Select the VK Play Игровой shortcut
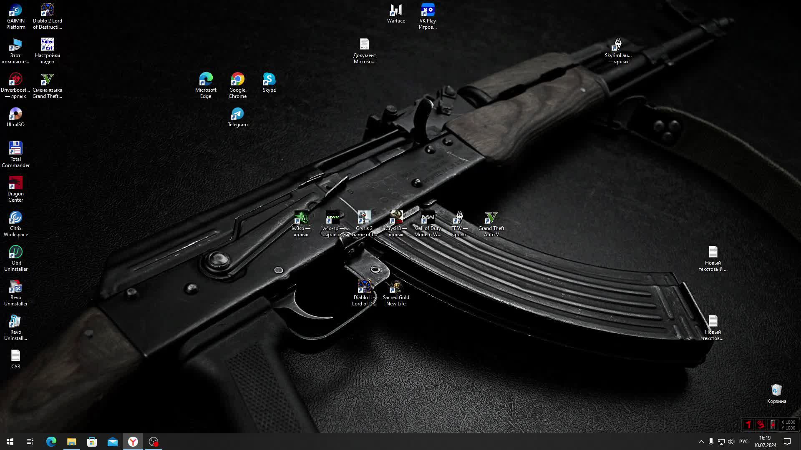 pyautogui.click(x=428, y=17)
